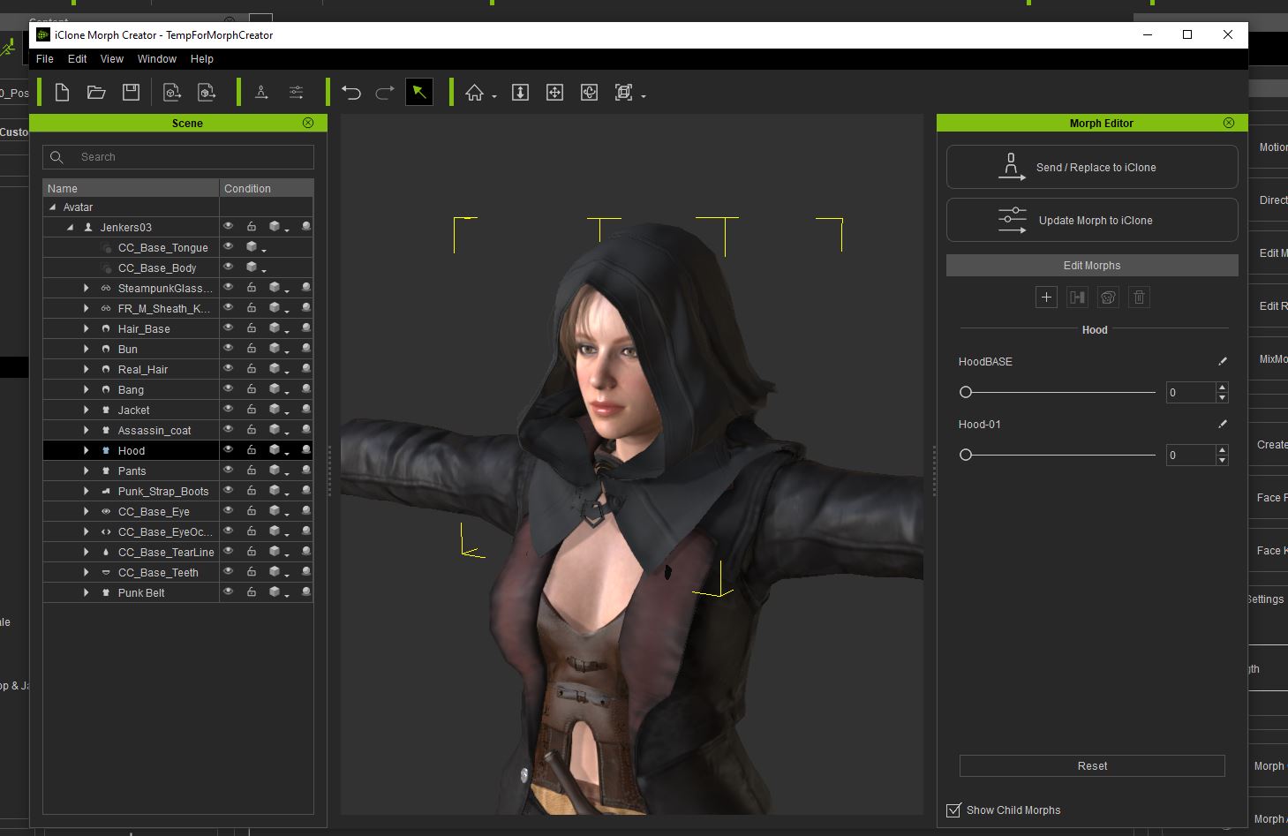
Task: Close the Scene panel with its X
Action: tap(308, 123)
